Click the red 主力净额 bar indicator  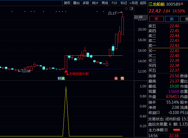pyautogui.click(x=177, y=130)
